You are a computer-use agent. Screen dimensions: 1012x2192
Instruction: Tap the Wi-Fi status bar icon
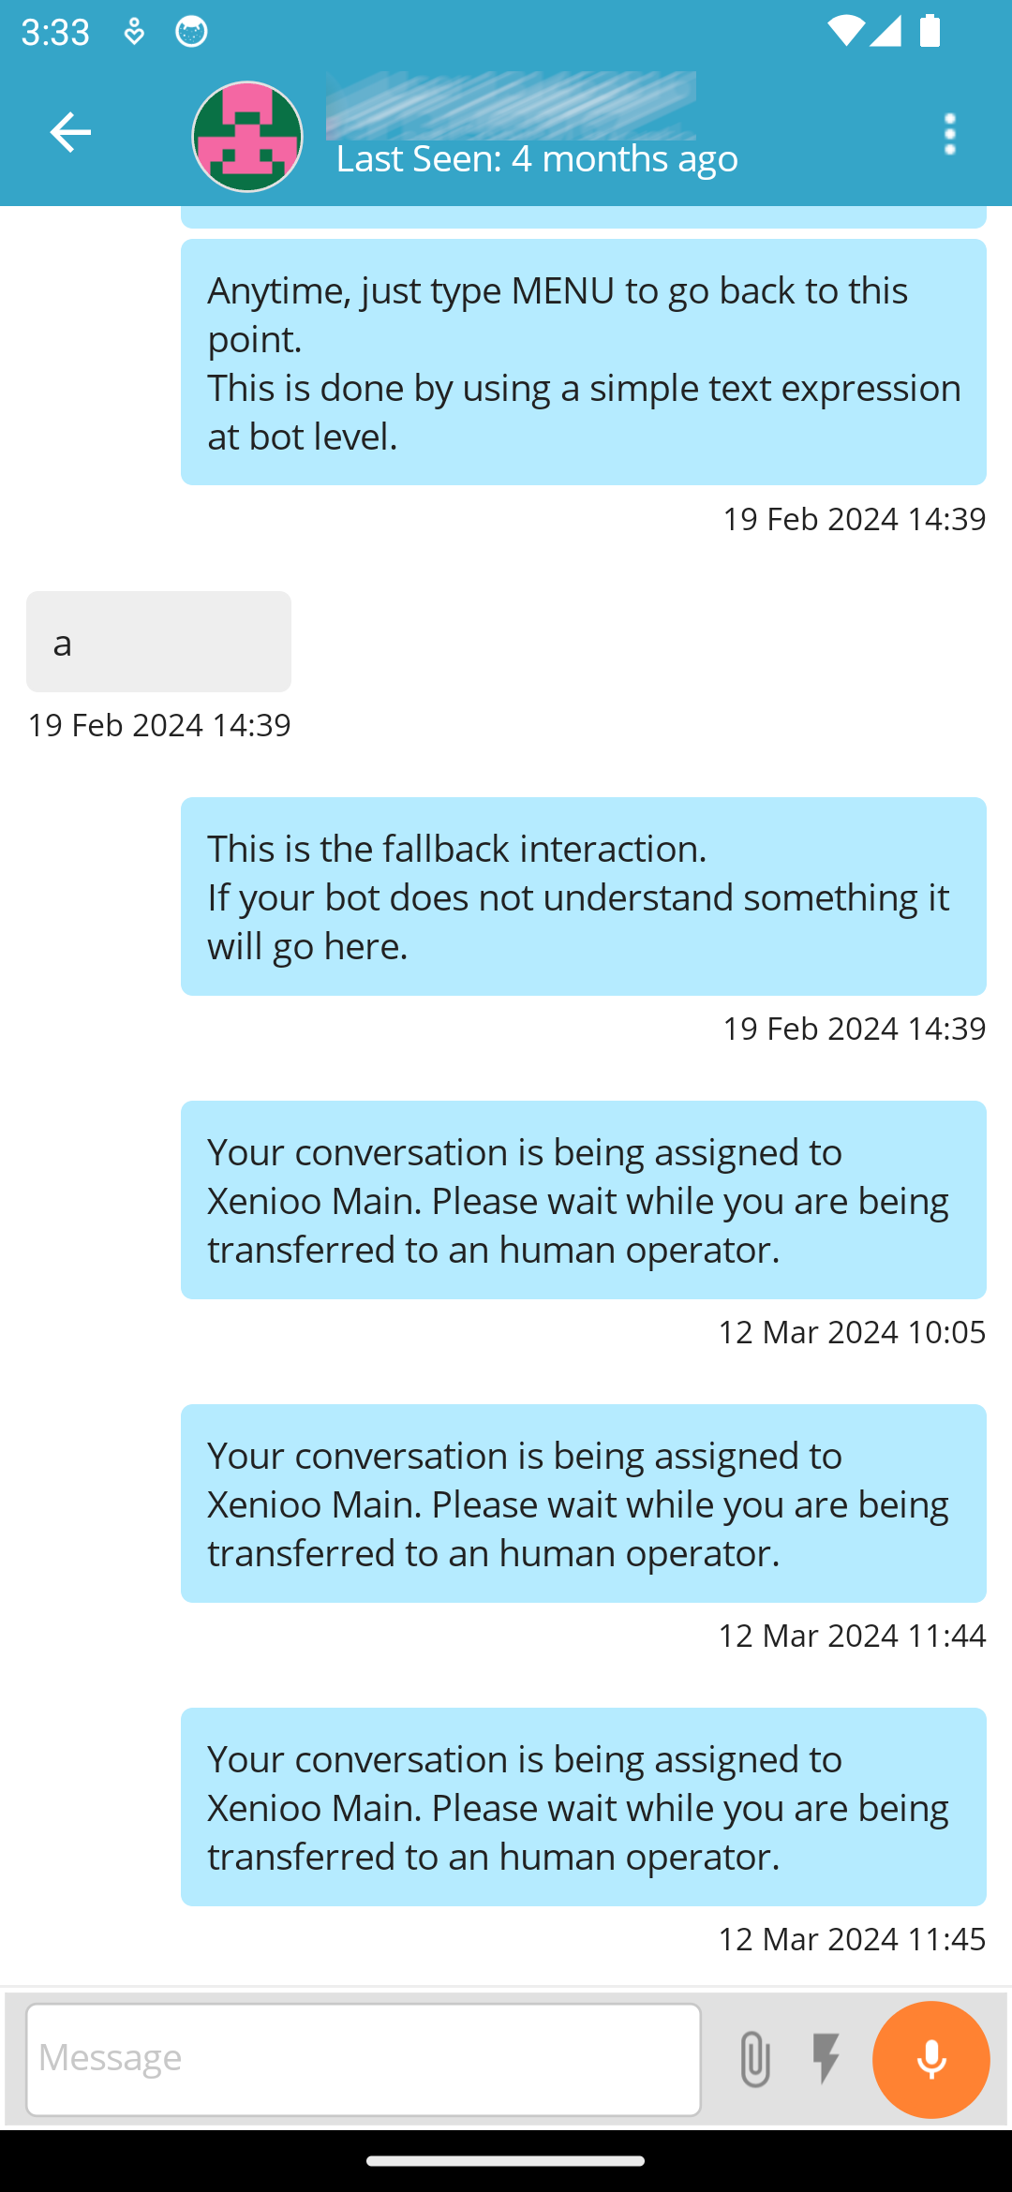coord(845,32)
